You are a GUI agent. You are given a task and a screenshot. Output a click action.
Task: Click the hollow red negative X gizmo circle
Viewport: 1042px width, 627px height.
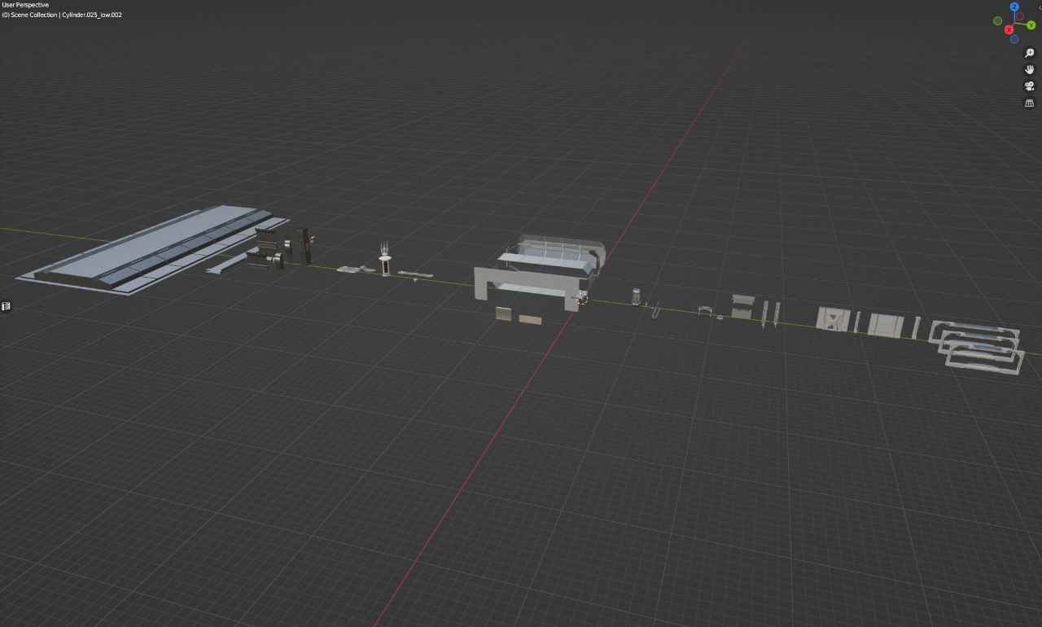click(x=1021, y=15)
